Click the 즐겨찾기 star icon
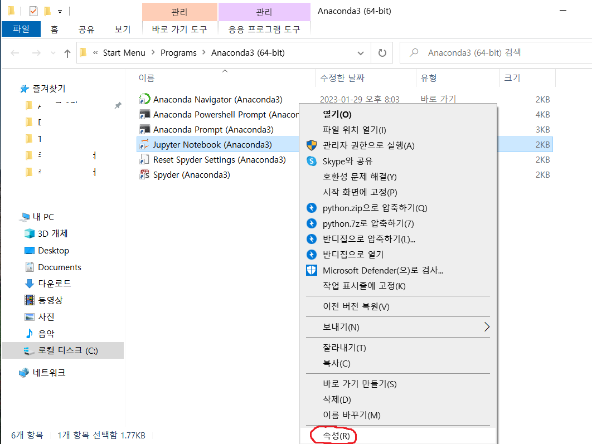This screenshot has height=444, width=592. coord(24,89)
